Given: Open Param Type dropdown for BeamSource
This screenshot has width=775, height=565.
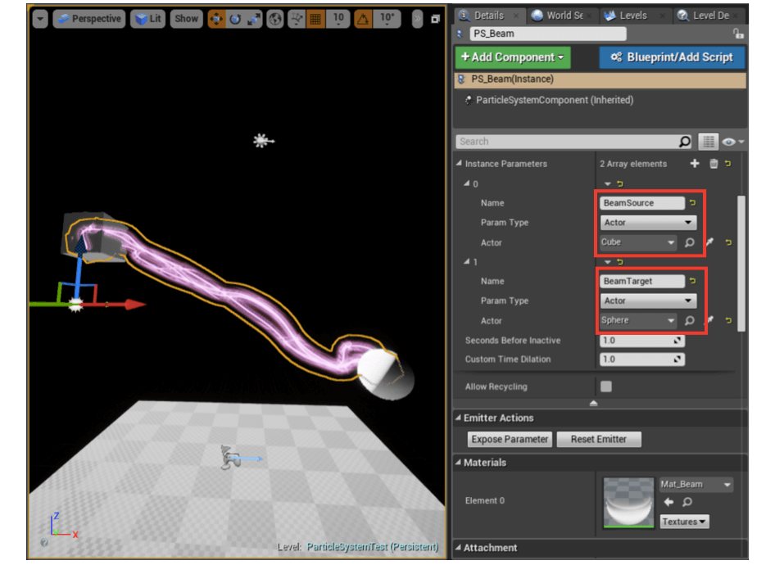Looking at the screenshot, I should tap(648, 223).
